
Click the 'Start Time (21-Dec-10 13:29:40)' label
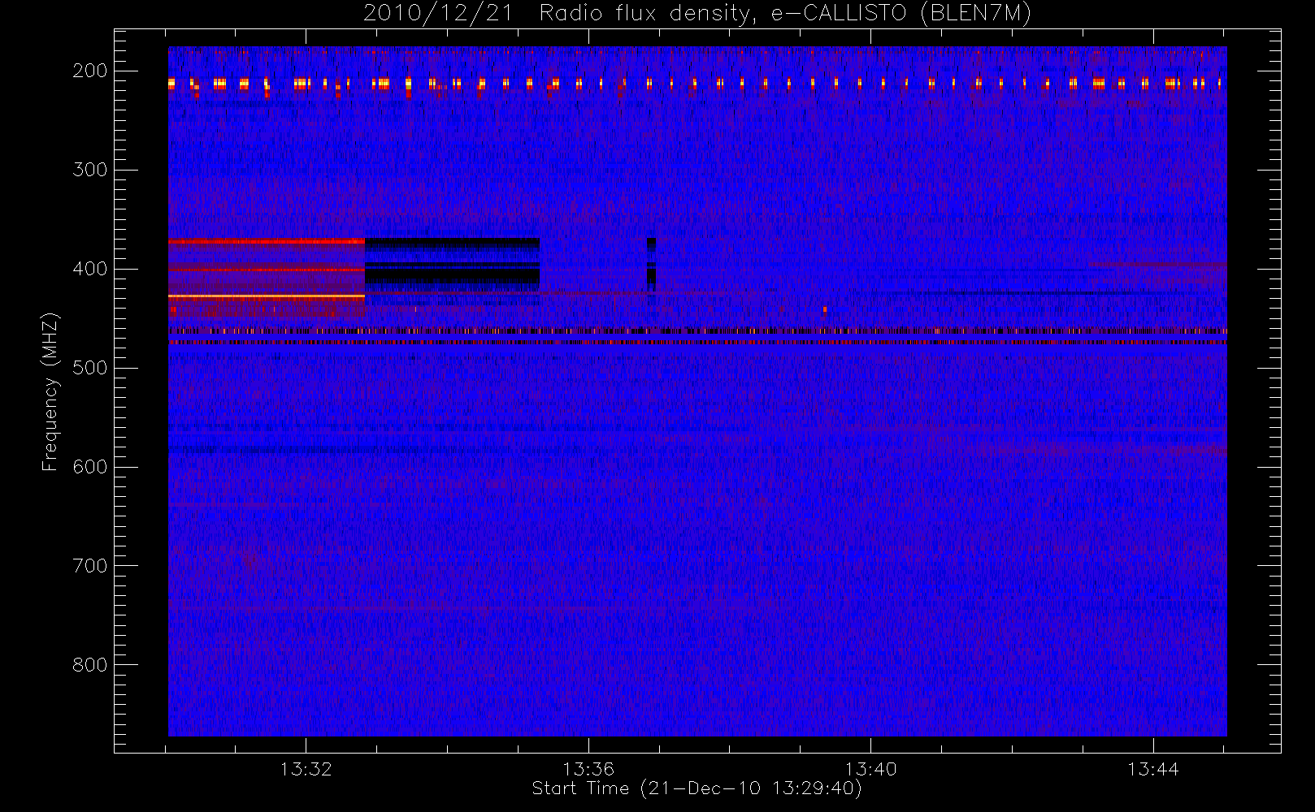pos(697,788)
